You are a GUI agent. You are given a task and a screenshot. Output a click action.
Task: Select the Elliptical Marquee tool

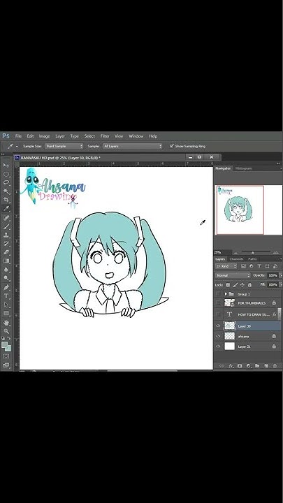pyautogui.click(x=6, y=174)
